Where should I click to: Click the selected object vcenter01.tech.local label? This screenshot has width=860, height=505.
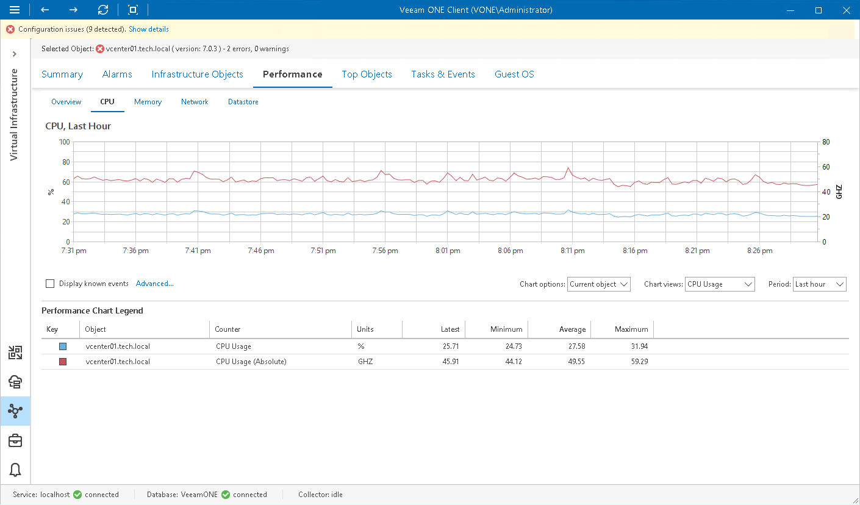(x=138, y=49)
